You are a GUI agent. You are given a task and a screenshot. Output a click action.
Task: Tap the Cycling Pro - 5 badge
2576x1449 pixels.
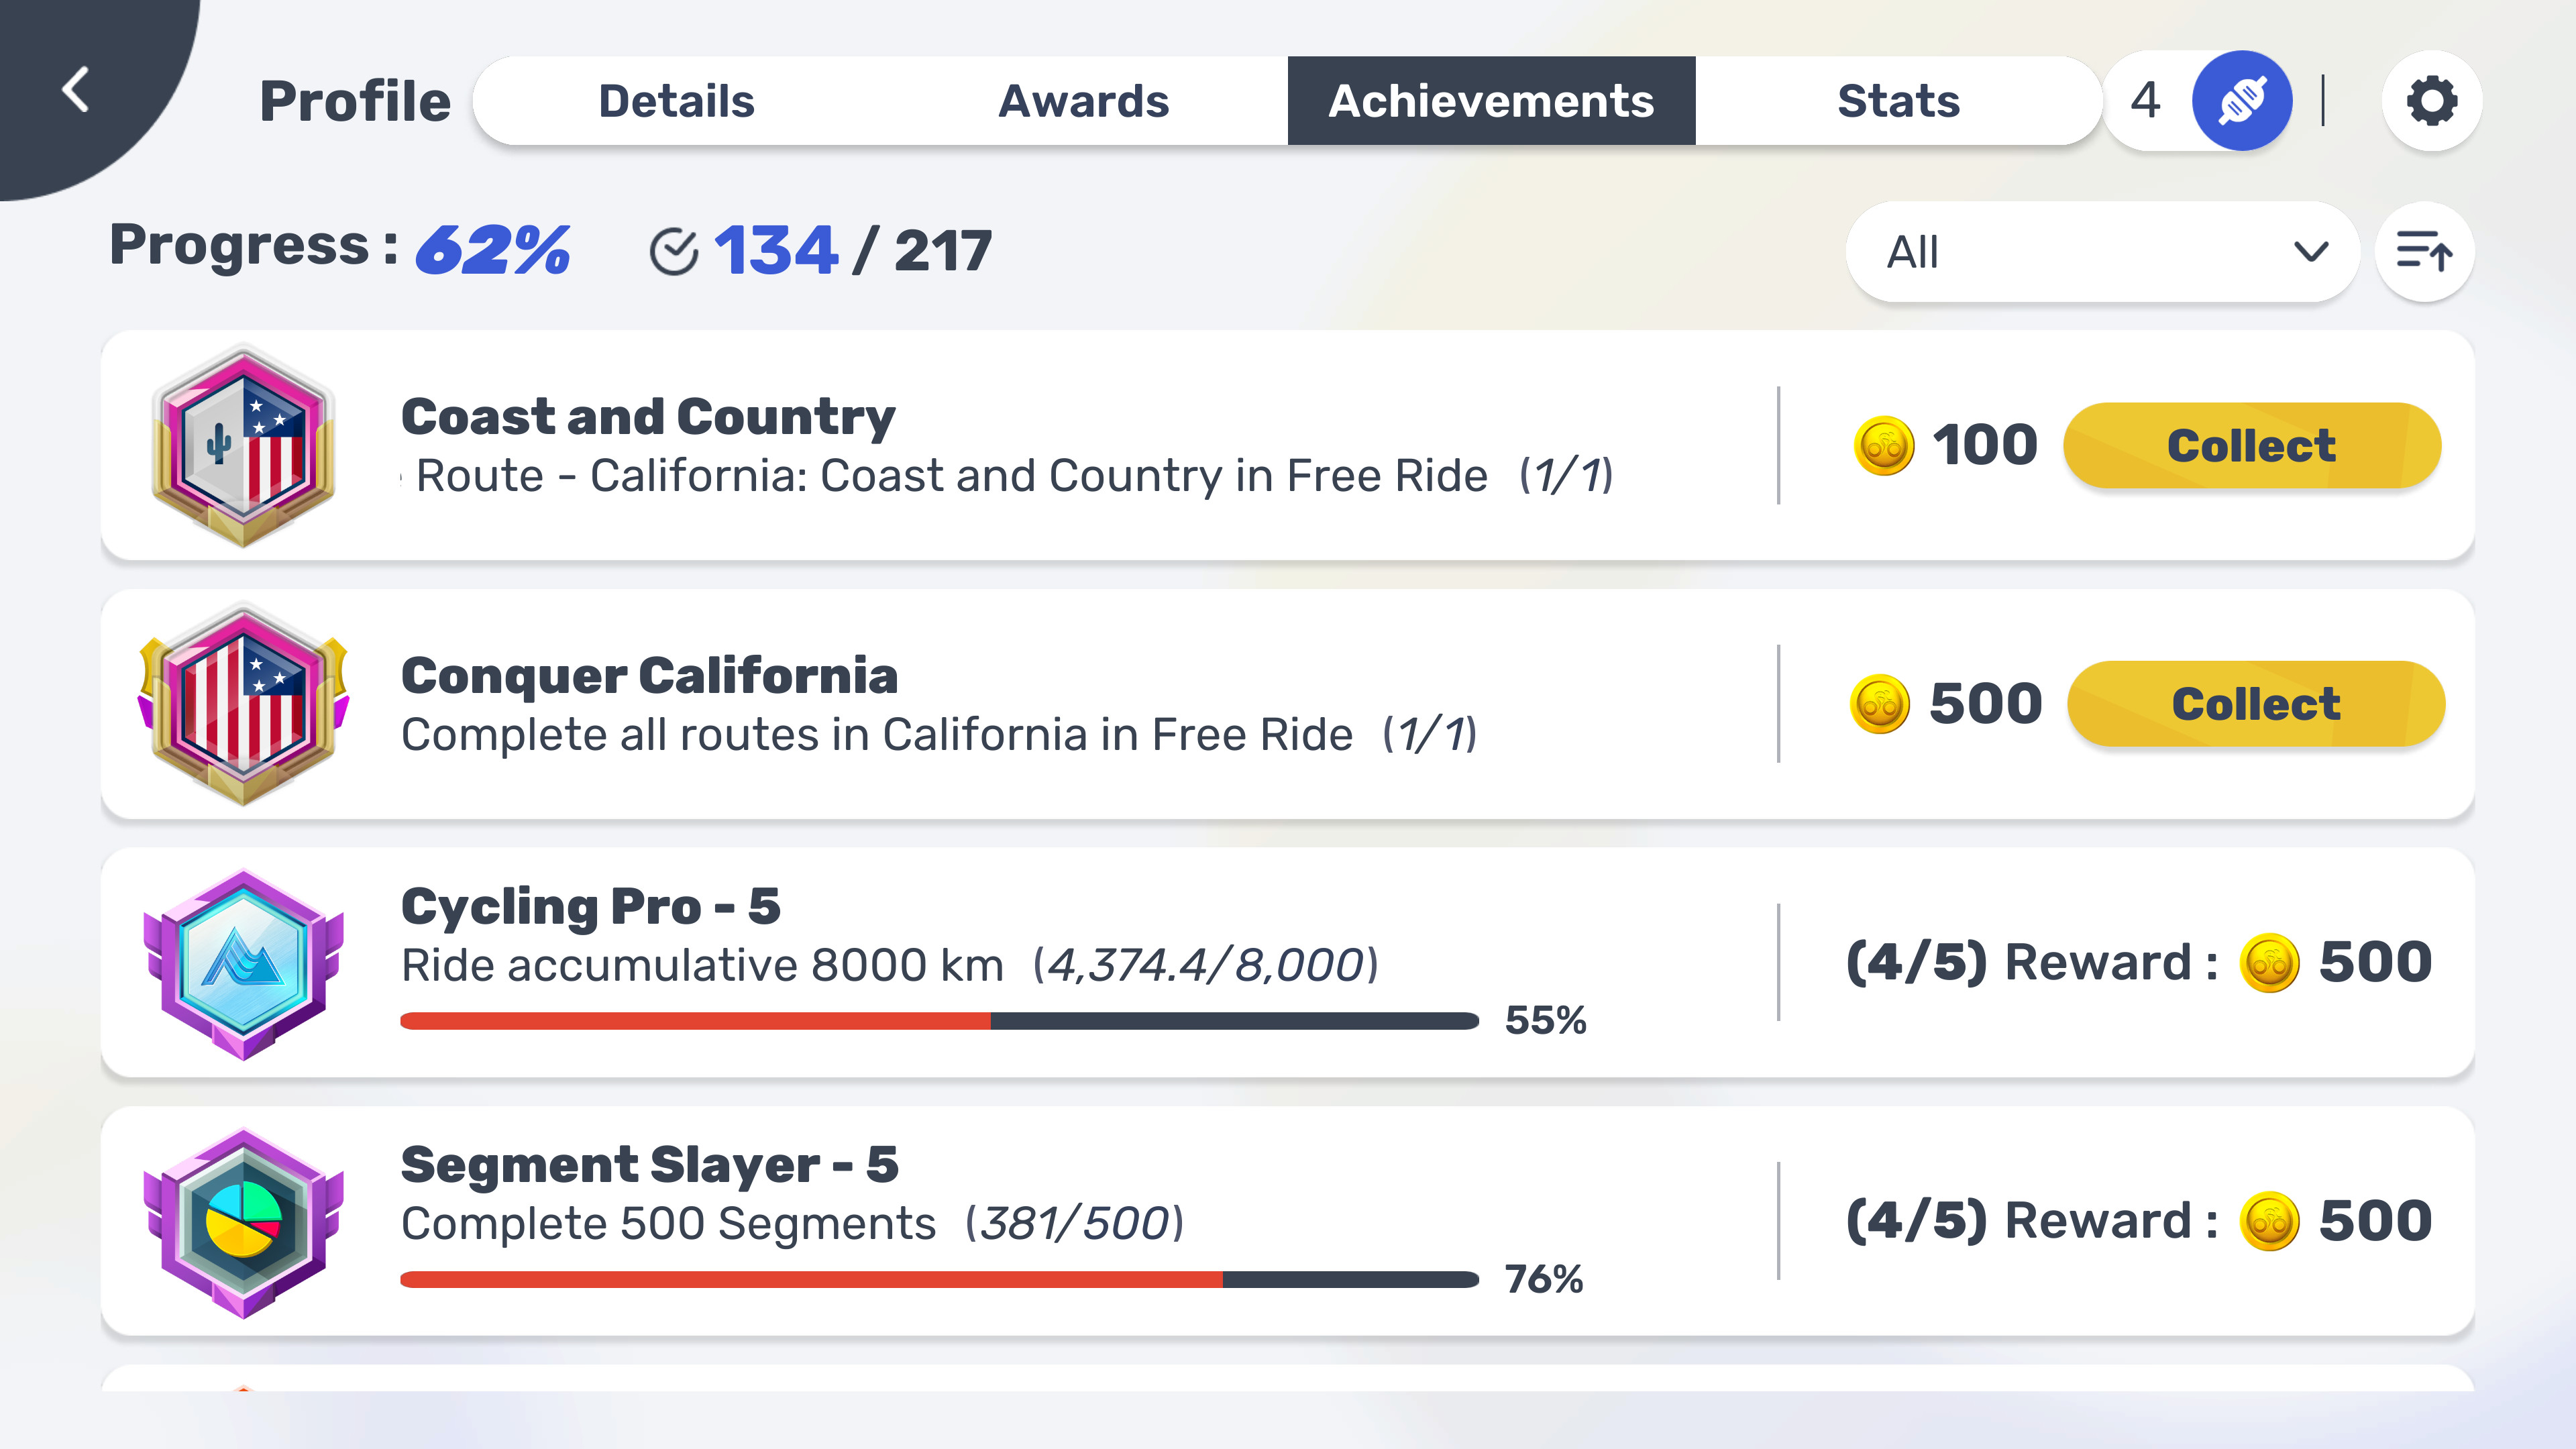[x=243, y=963]
